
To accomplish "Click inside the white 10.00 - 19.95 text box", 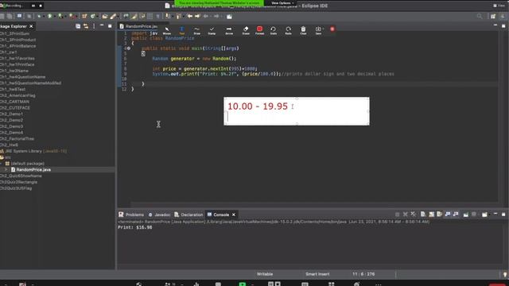I will point(297,111).
